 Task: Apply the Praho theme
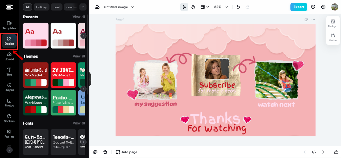coord(63,103)
